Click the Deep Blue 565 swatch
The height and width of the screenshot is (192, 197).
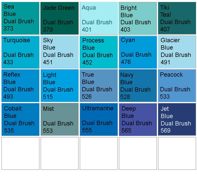tap(138, 119)
